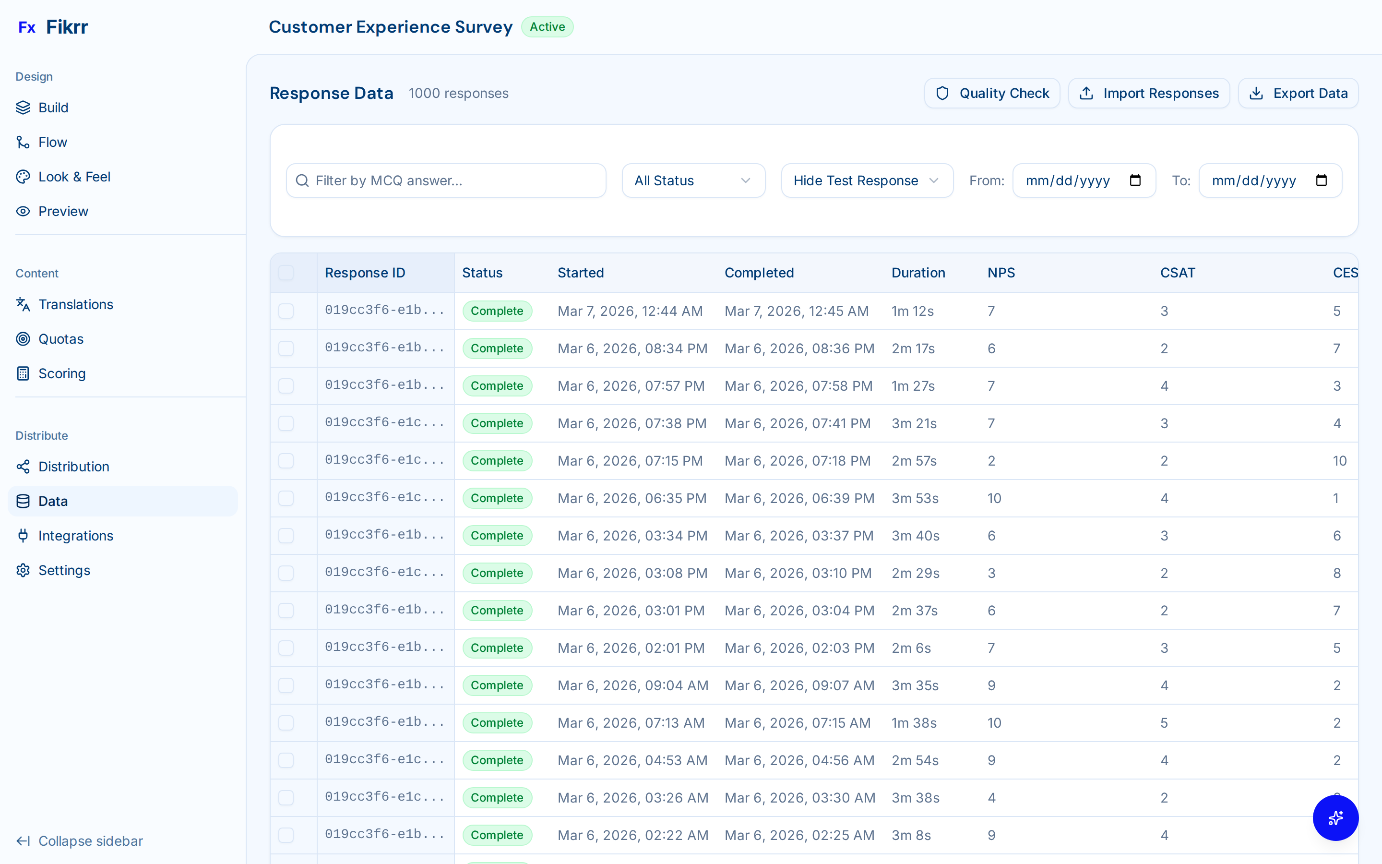
Task: Open the All Status dropdown
Action: [693, 180]
